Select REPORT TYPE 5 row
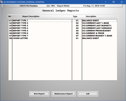This screenshot has width=126, height=101. point(63,31)
